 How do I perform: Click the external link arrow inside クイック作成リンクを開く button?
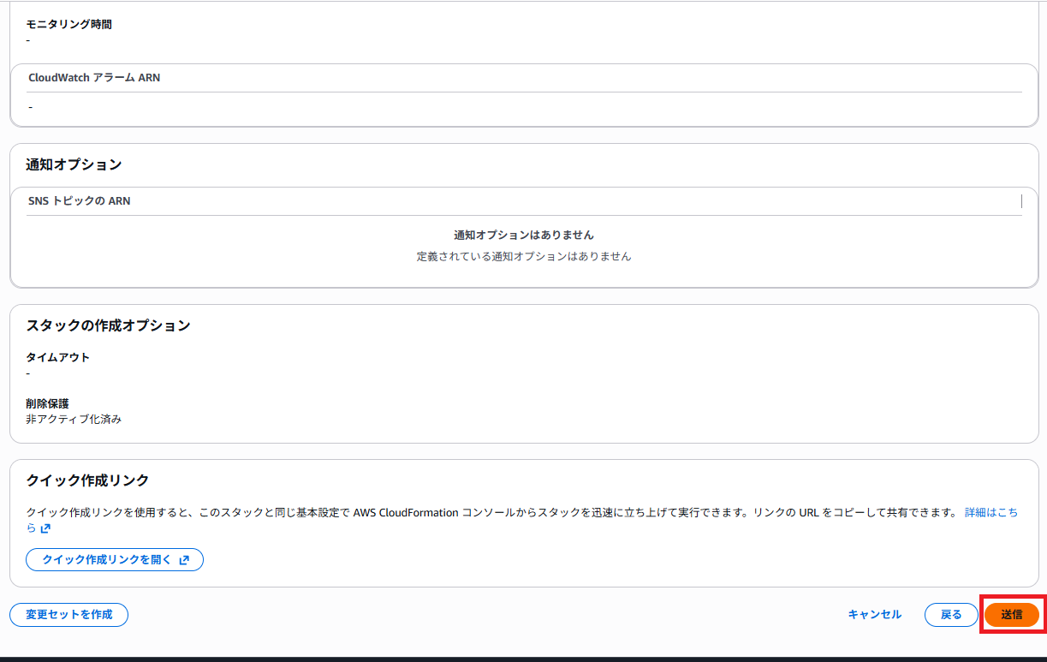(183, 559)
